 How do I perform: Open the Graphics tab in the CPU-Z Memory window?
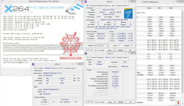[120, 57]
